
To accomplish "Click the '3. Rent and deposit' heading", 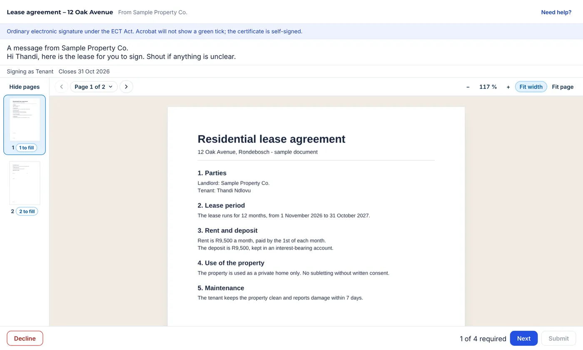I will (227, 230).
